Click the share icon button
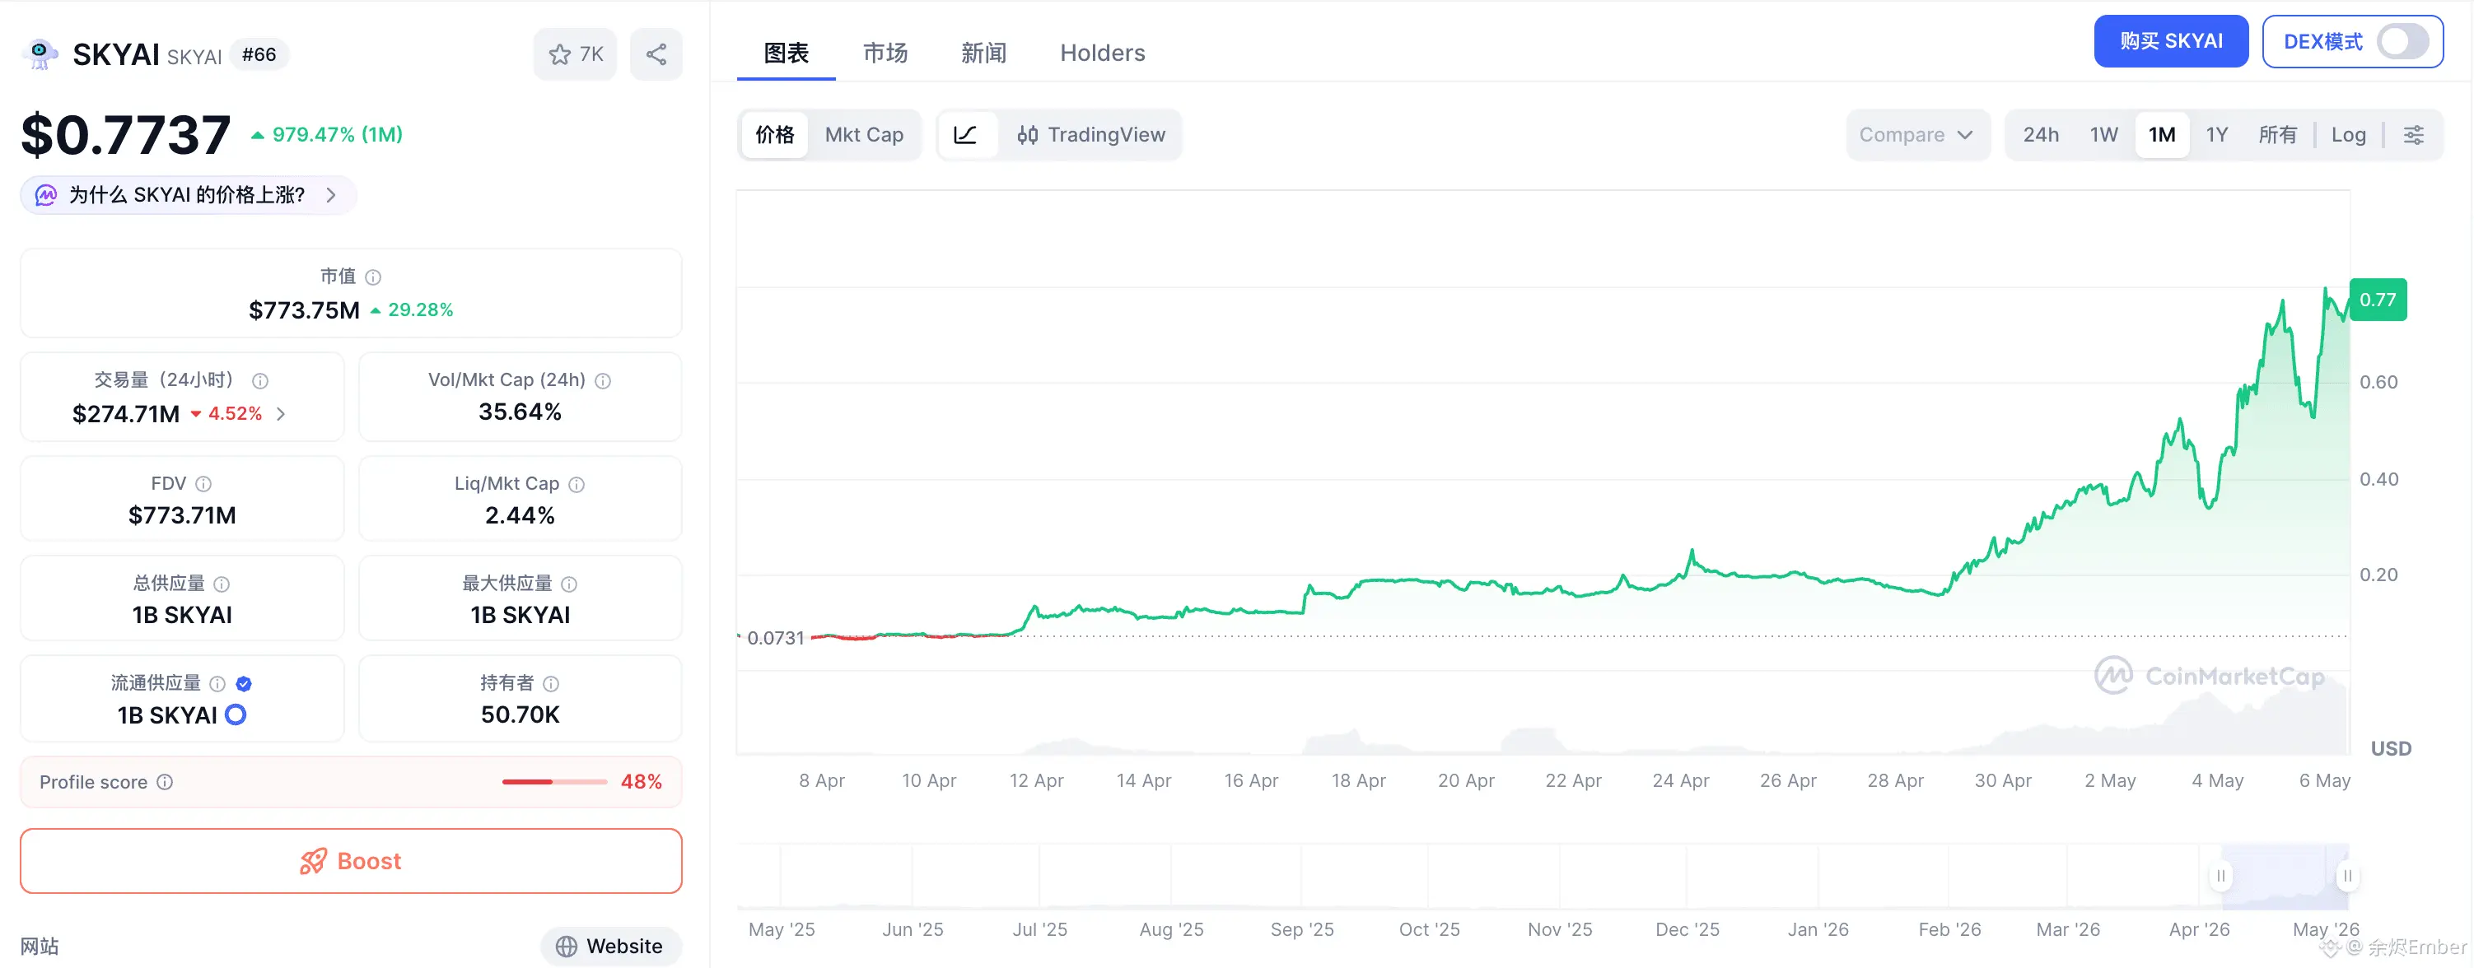2474x968 pixels. [x=656, y=54]
